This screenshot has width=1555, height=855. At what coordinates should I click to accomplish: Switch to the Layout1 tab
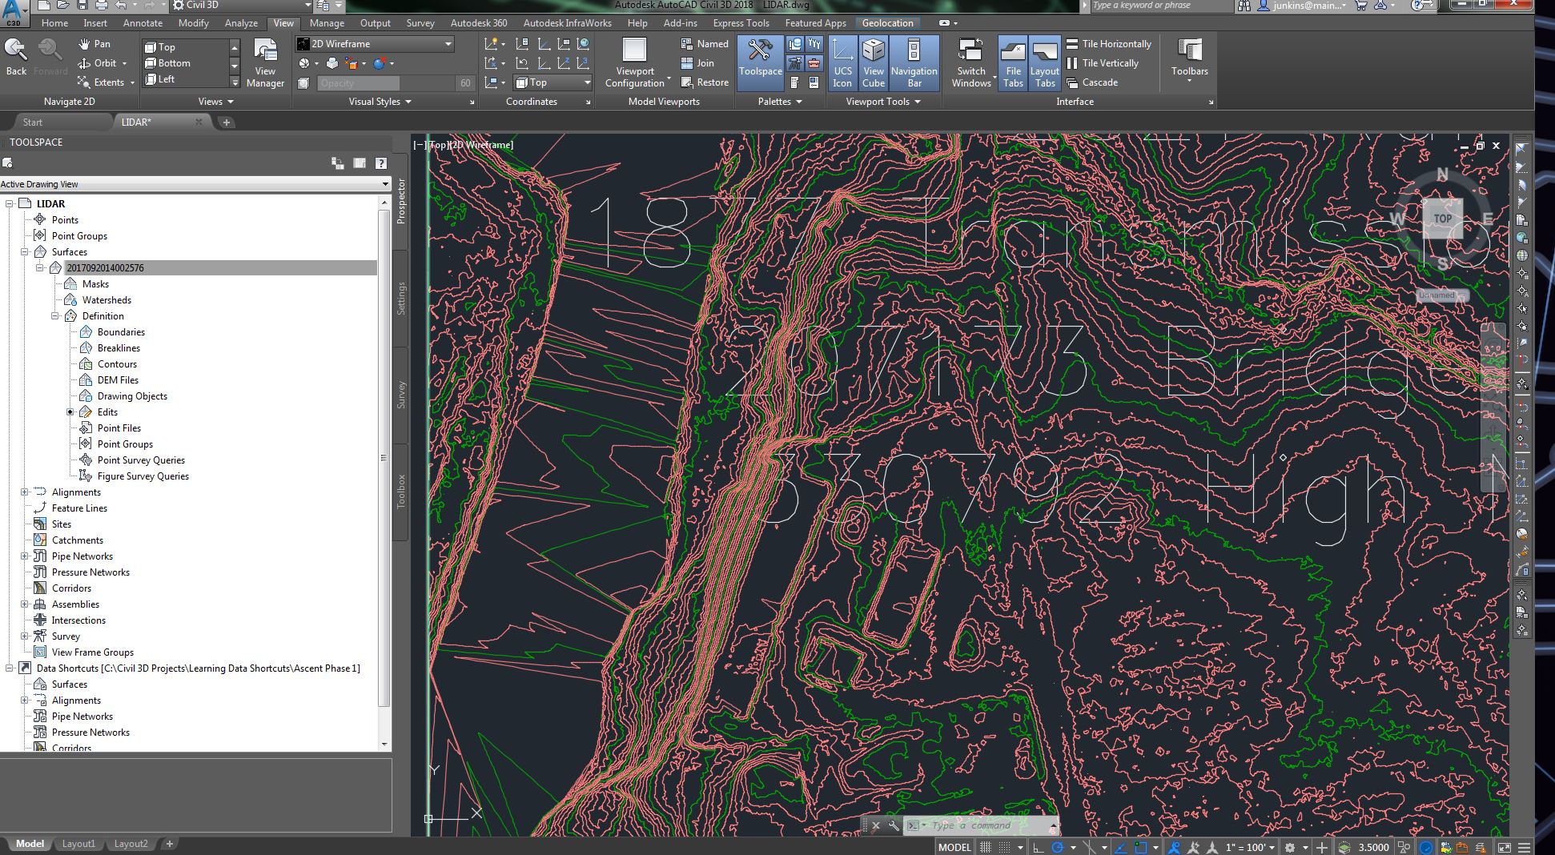point(78,844)
